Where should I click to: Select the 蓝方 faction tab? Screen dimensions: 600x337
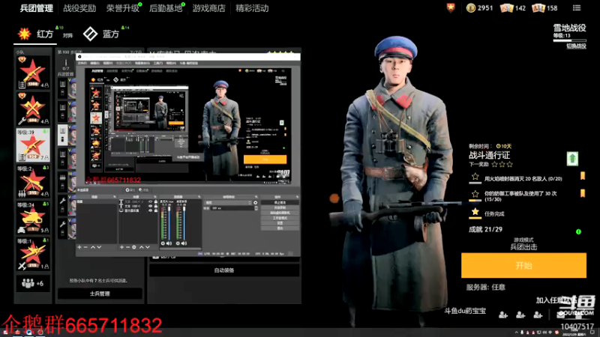point(101,34)
